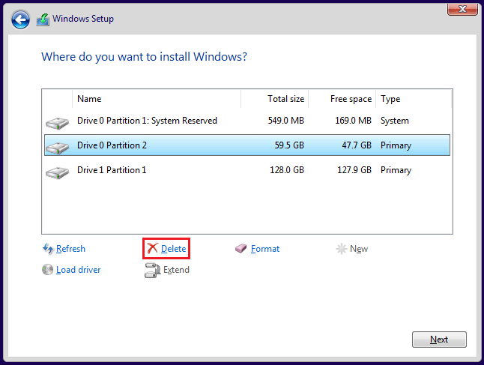Click the Extend drives icon

click(152, 271)
